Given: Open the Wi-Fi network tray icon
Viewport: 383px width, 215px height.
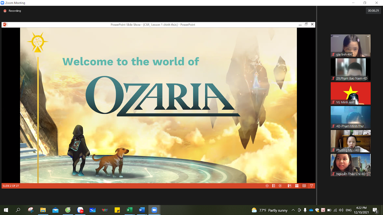Looking at the screenshot, I should pyautogui.click(x=335, y=210).
